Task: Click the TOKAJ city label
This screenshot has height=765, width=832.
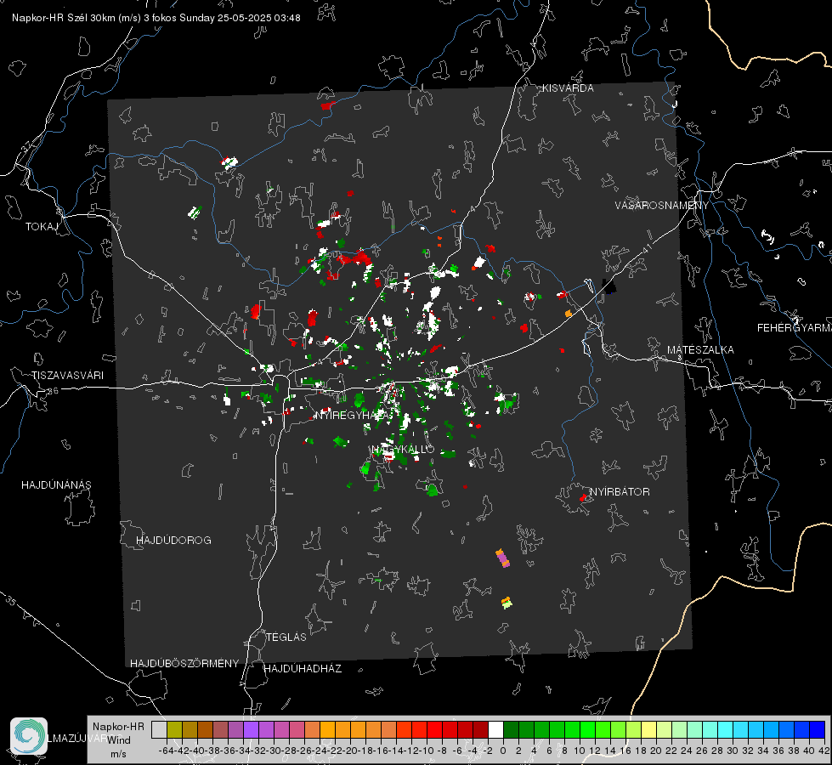Action: (x=42, y=227)
